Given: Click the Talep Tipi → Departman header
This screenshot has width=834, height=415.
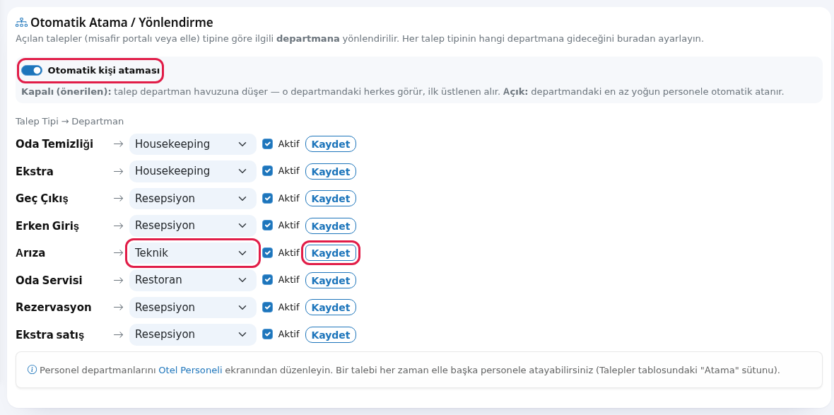Looking at the screenshot, I should pos(70,122).
